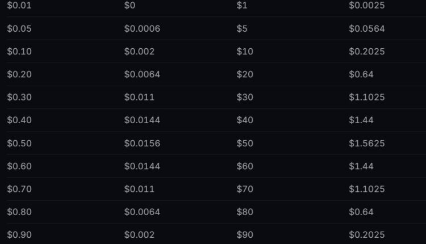The width and height of the screenshot is (426, 244).
Task: Select $0.011 in the $0.70 row
Action: tap(139, 189)
